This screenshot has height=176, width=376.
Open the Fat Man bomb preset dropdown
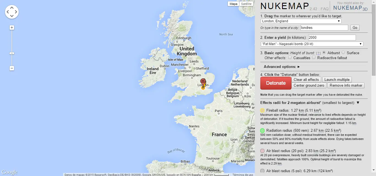pos(312,44)
